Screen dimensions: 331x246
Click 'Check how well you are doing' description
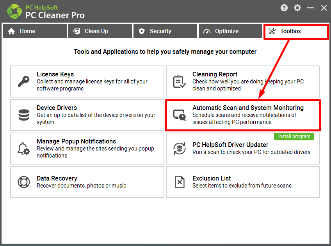click(248, 85)
